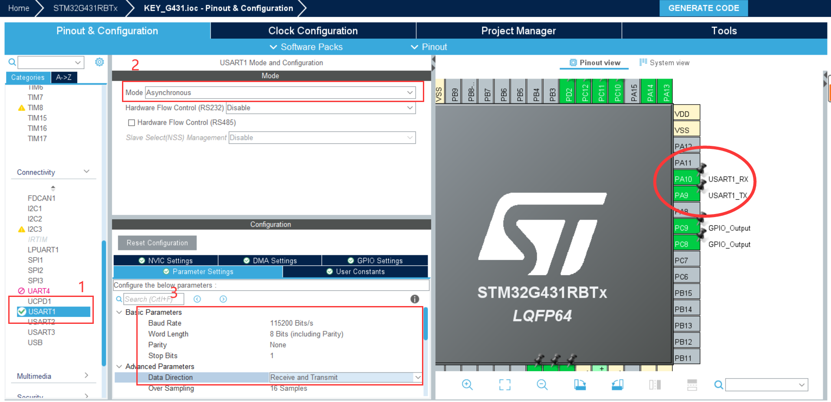Rotate the chip view counterclockwise
This screenshot has width=831, height=402.
[617, 385]
